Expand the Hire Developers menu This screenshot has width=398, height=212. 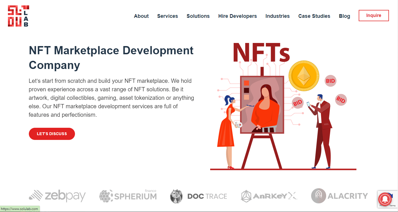point(238,16)
